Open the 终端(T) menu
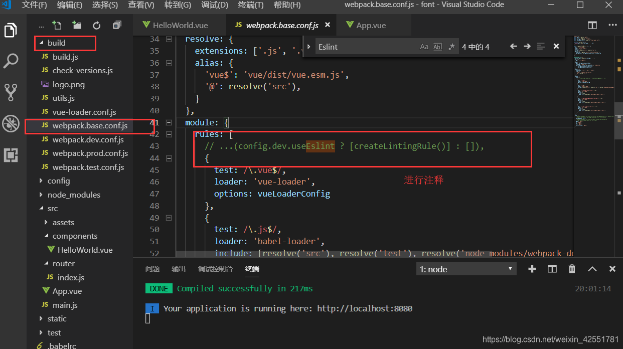 click(x=250, y=5)
